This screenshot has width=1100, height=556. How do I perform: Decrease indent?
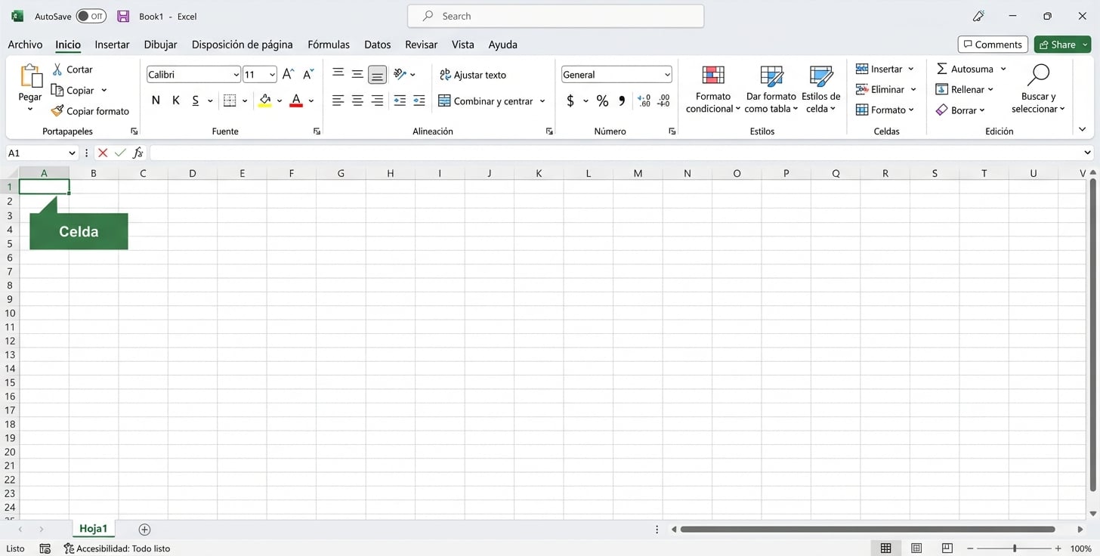click(400, 100)
